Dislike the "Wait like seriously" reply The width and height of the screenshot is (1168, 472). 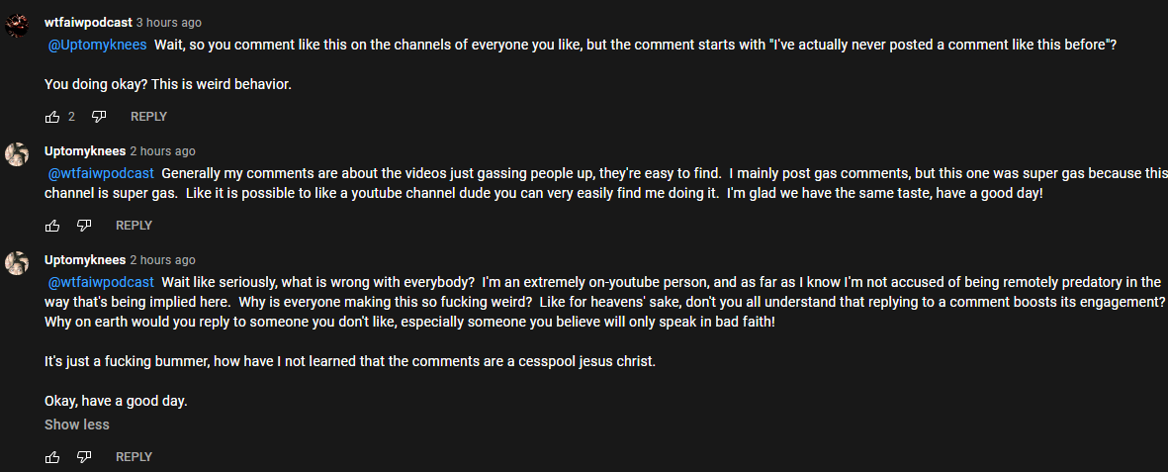tap(84, 457)
